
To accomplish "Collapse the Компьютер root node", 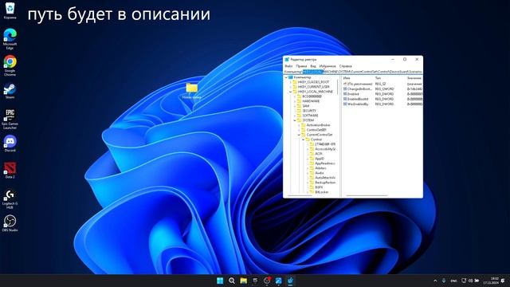I will [x=286, y=77].
